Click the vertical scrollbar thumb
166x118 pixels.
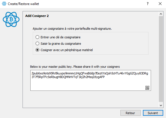[161, 59]
